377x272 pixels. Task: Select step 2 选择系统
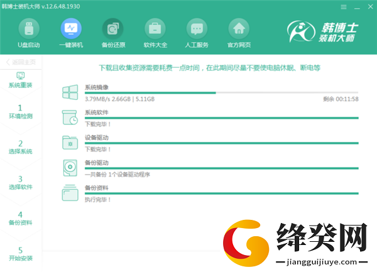(x=21, y=147)
